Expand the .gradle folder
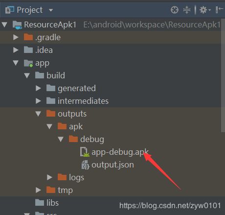225x215 pixels. point(16,37)
